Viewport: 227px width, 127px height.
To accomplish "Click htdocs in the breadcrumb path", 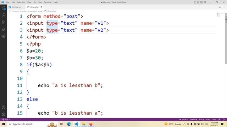I will click(x=24, y=11).
